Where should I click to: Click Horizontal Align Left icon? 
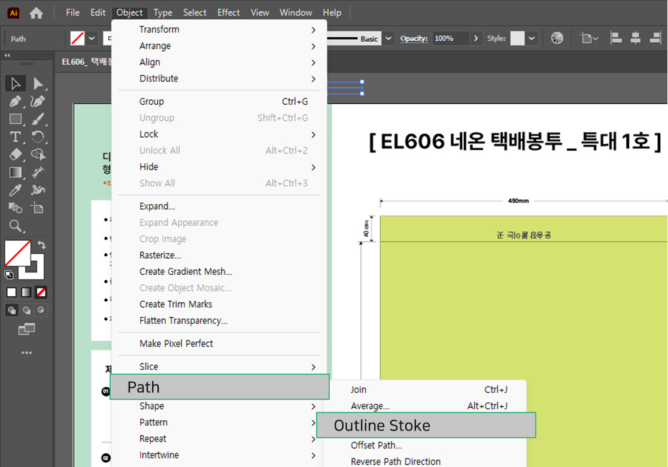[615, 38]
